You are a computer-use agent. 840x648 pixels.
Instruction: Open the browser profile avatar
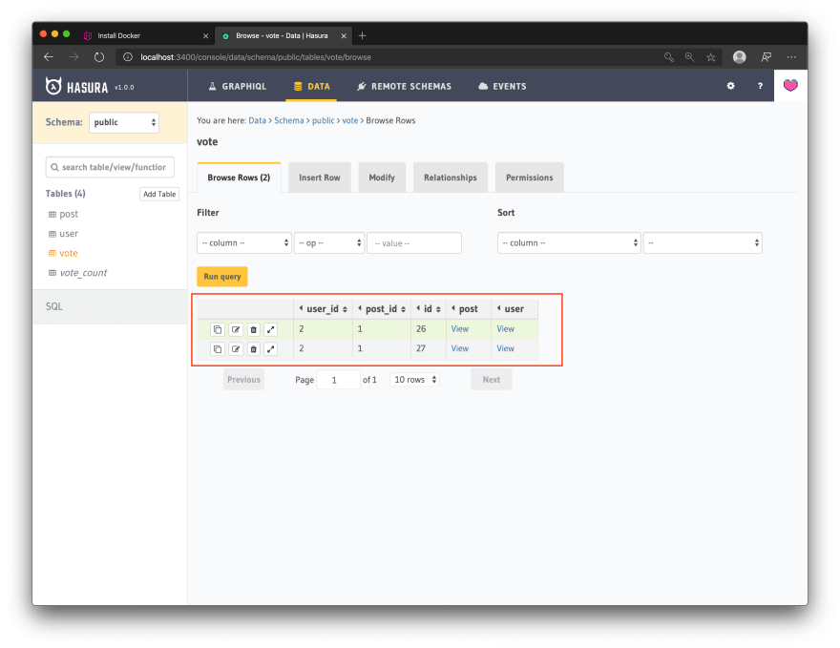739,56
